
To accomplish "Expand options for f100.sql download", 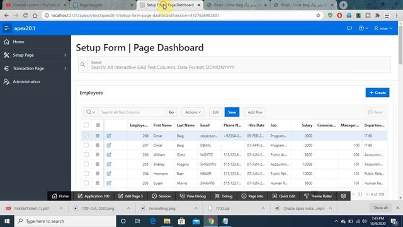I will coord(263,208).
